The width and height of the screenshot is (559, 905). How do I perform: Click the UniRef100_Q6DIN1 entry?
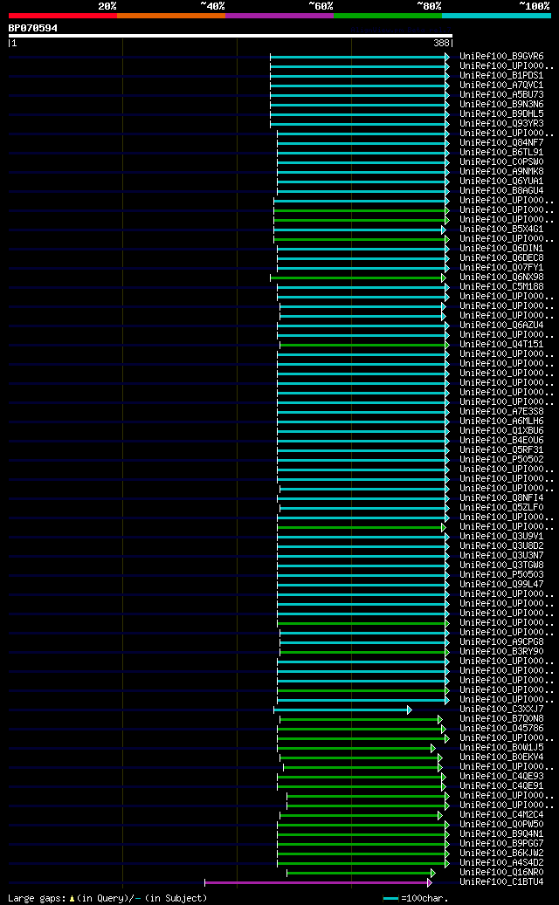pyautogui.click(x=501, y=248)
